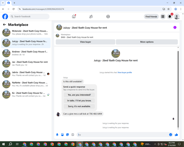Open the Jabria conversation

pos(26,74)
